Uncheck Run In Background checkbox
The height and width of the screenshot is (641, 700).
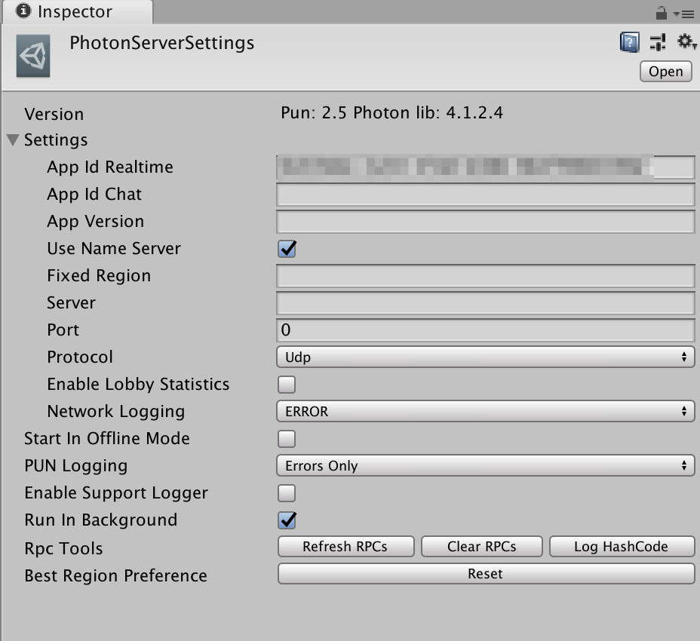[287, 520]
